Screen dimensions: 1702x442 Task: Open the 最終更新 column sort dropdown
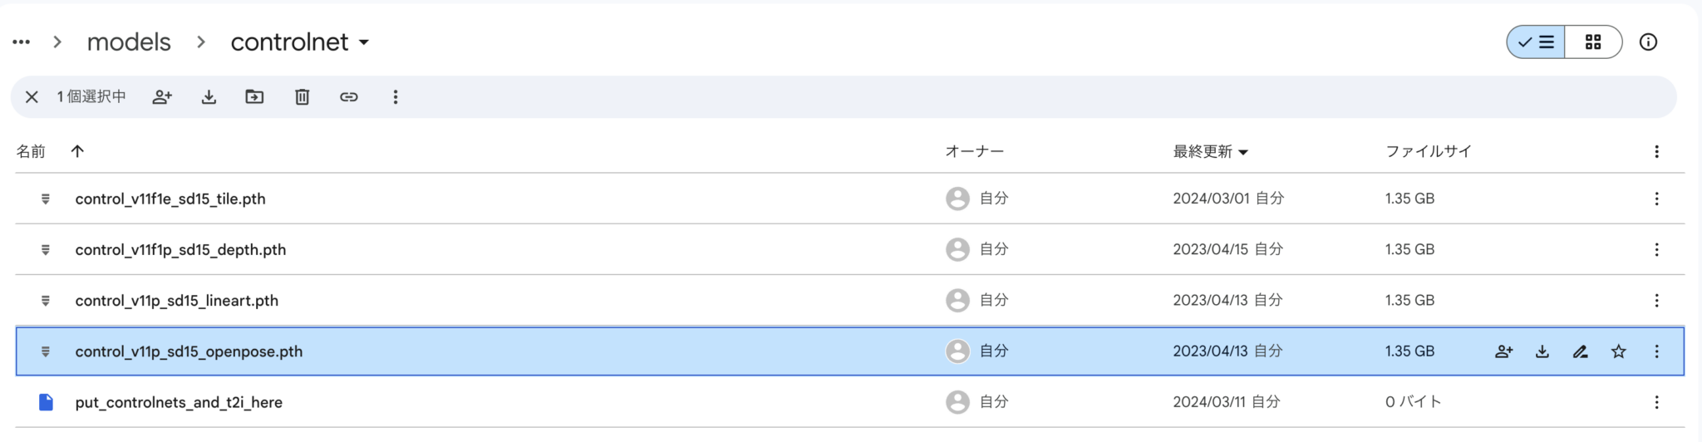[1243, 152]
